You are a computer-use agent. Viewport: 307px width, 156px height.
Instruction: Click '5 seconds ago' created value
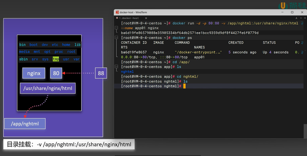242,52
